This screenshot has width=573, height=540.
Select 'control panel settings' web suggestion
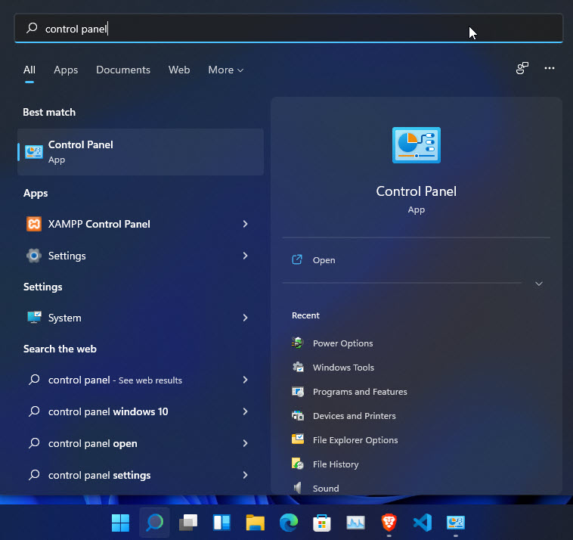[x=99, y=475]
